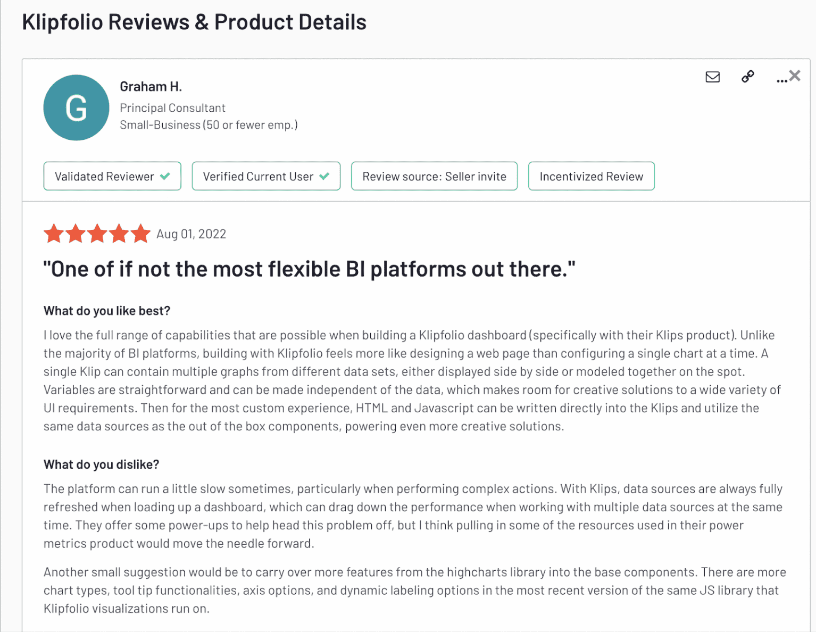This screenshot has width=816, height=632.
Task: Expand more actions with the three dots
Action: click(x=781, y=80)
